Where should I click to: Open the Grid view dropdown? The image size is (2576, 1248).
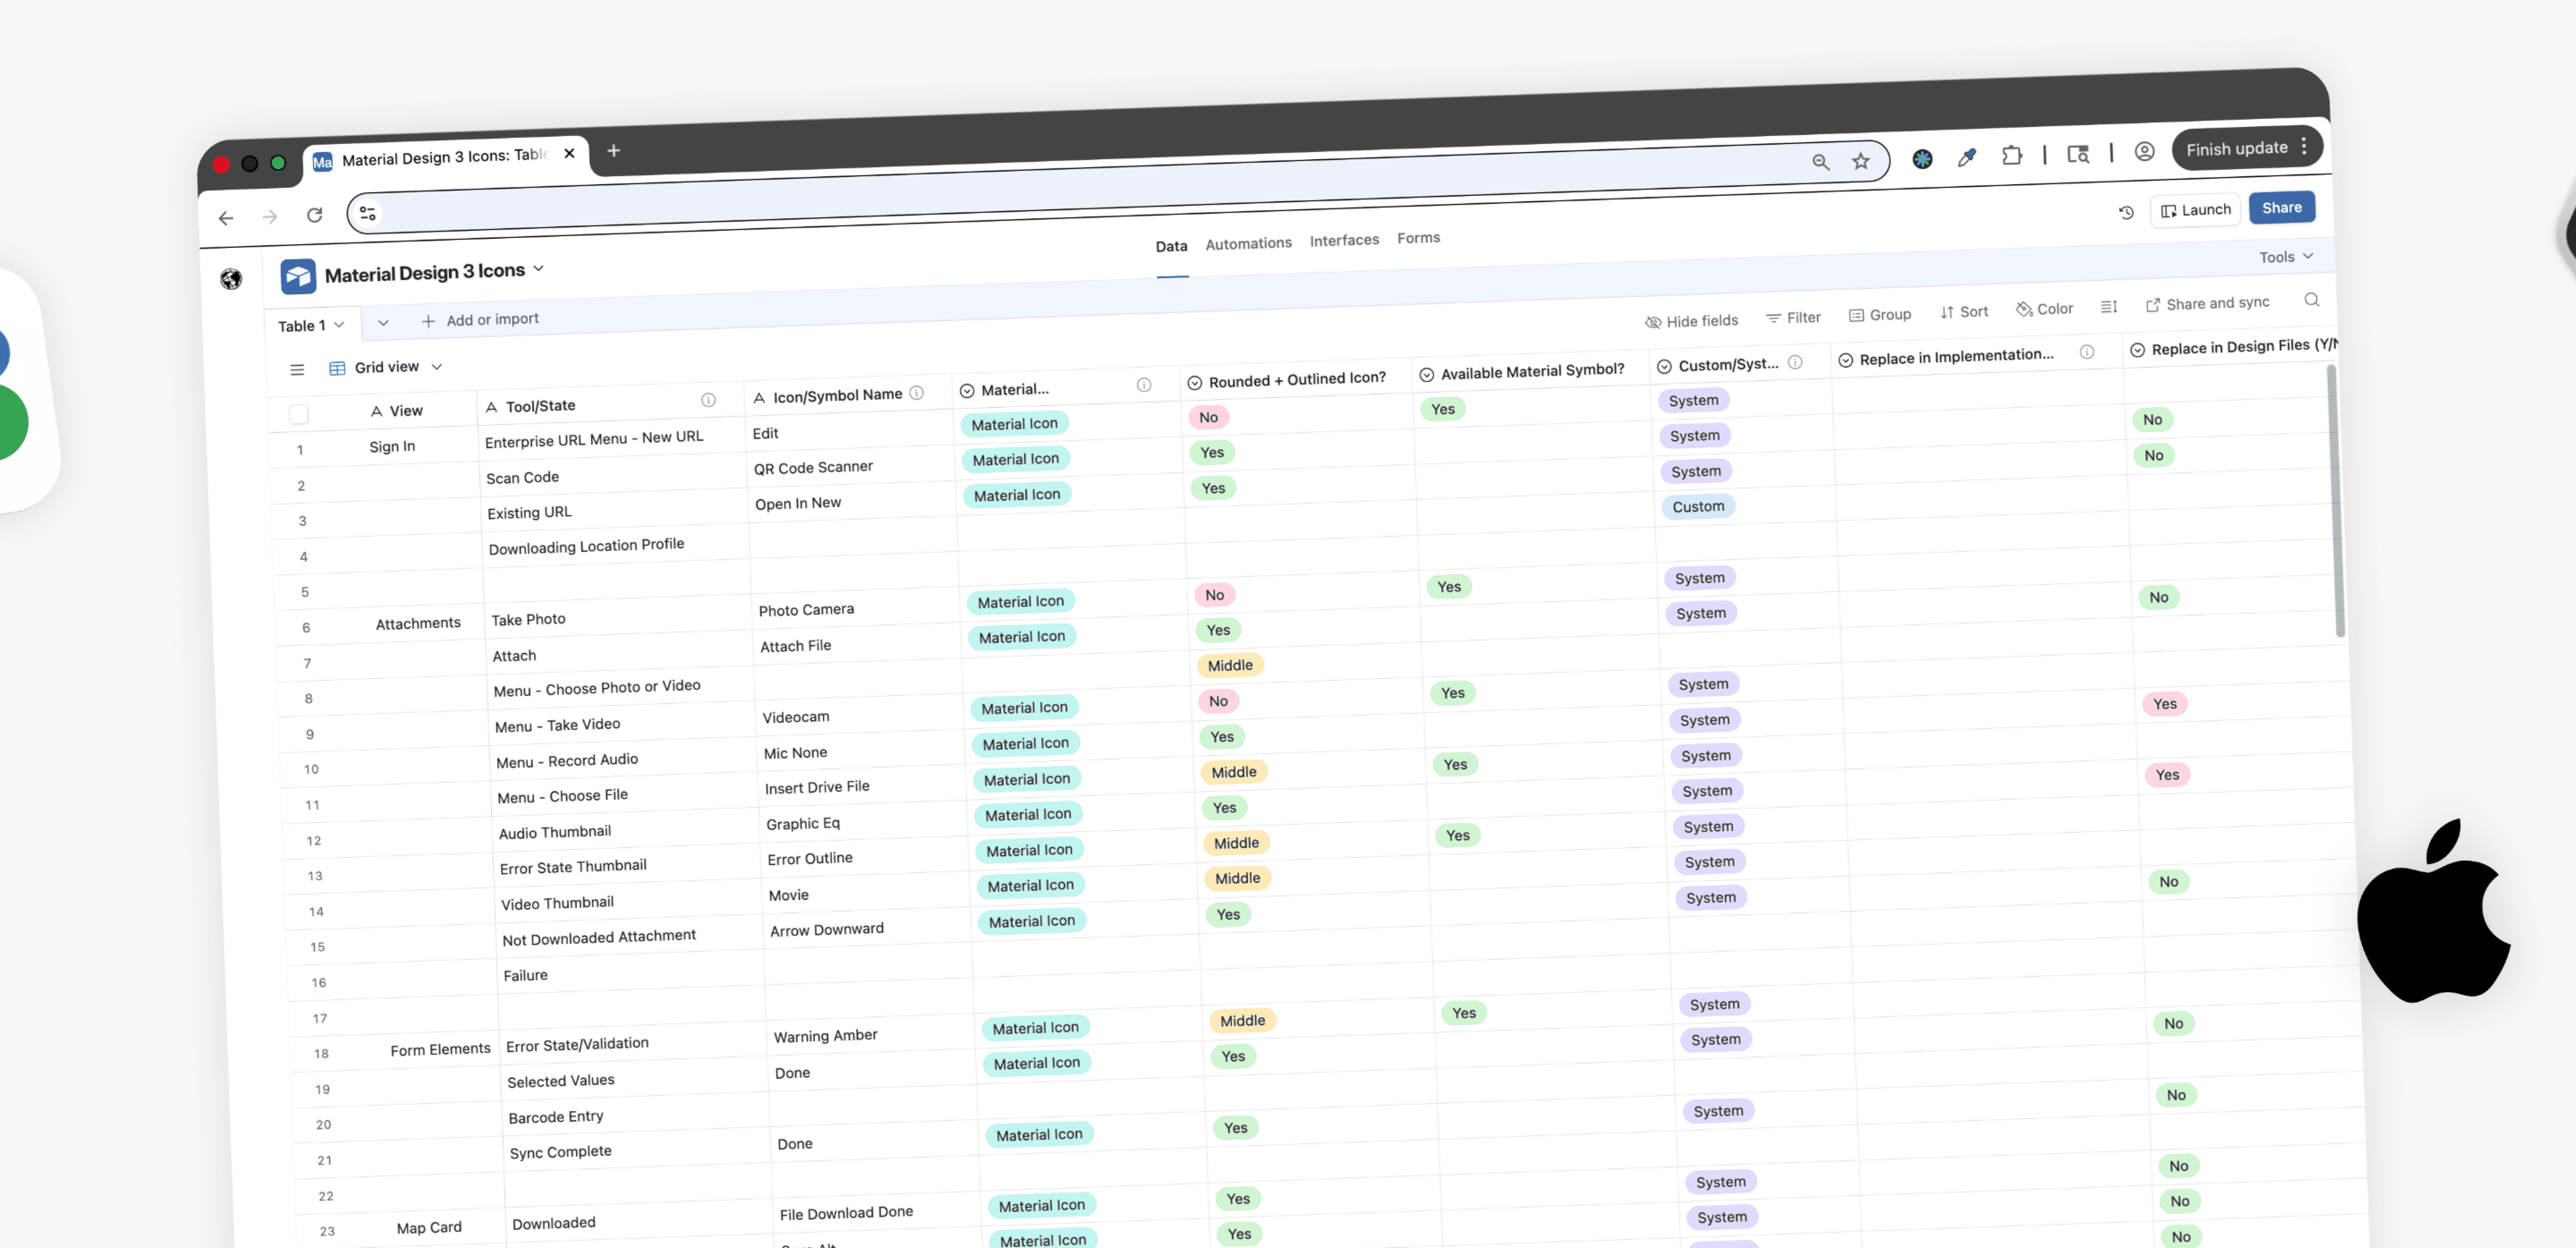tap(386, 367)
